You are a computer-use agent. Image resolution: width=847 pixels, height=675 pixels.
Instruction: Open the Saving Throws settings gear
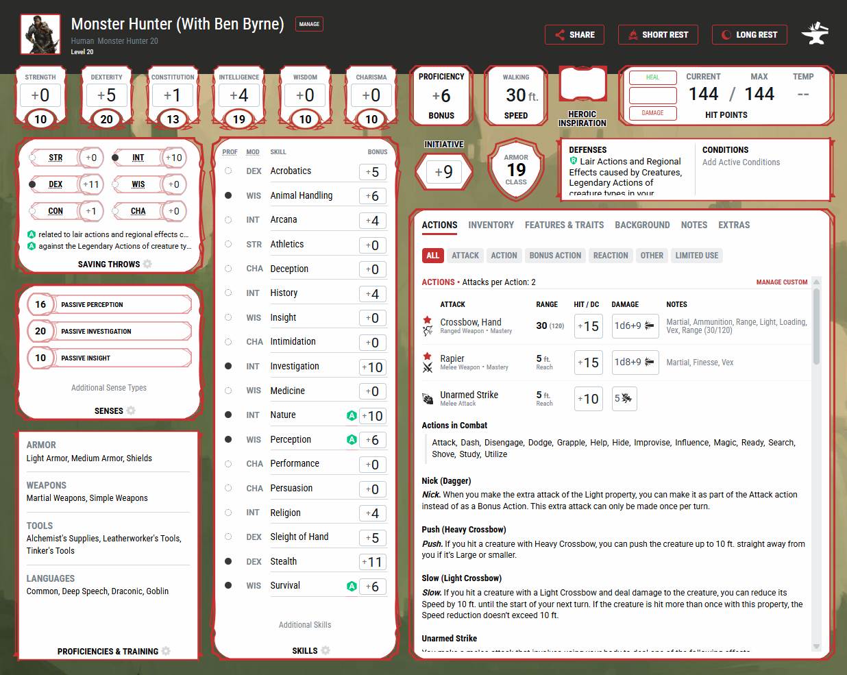coord(147,264)
